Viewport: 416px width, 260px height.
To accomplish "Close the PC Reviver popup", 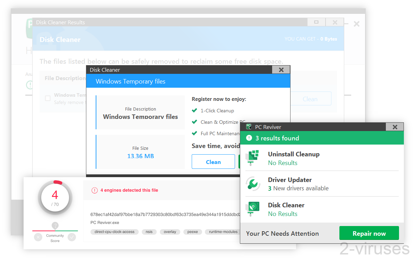I will click(x=395, y=127).
